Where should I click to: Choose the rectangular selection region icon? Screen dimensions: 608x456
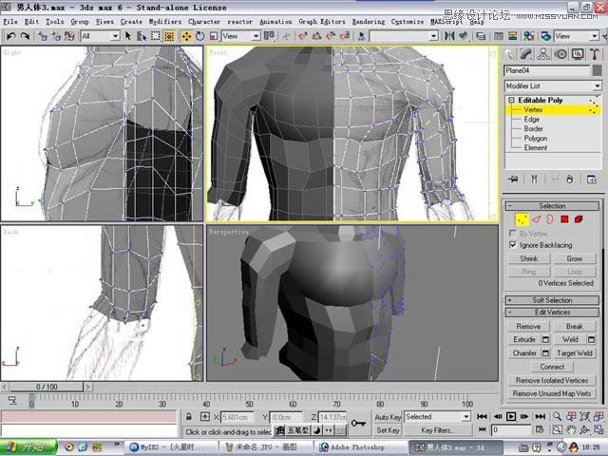156,36
